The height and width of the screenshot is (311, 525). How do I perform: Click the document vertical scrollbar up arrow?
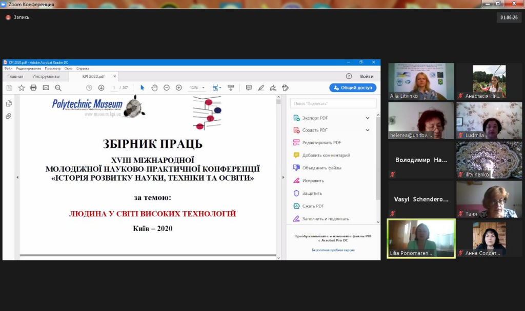pyautogui.click(x=278, y=97)
